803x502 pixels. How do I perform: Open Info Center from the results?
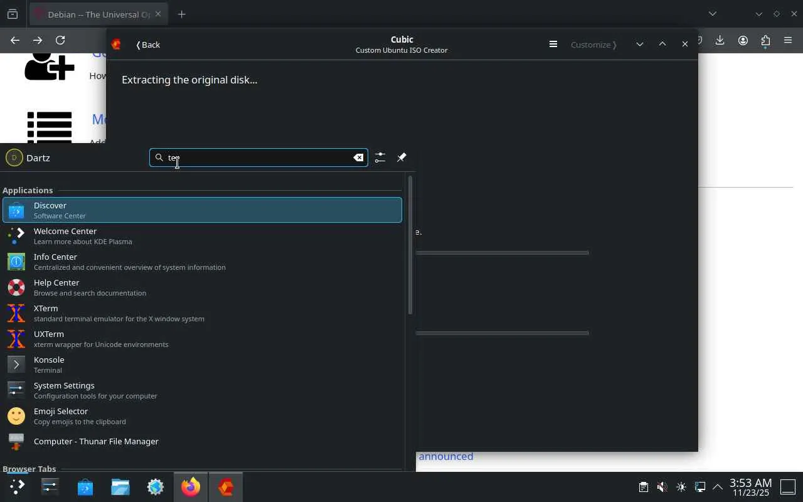click(x=202, y=262)
